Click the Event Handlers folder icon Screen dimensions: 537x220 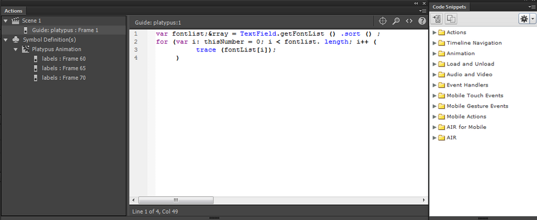coord(441,85)
